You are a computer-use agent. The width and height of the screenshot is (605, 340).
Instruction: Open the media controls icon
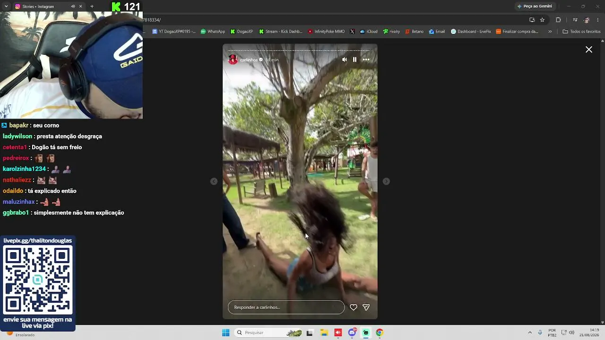(575, 20)
